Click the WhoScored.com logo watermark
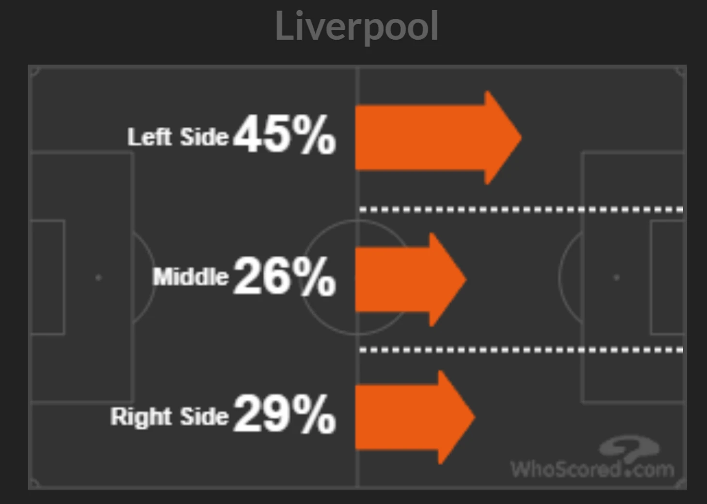The width and height of the screenshot is (707, 504). tap(593, 458)
